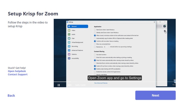Close the Zoom main window behind Settings
The width and height of the screenshot is (186, 110).
click(x=165, y=22)
